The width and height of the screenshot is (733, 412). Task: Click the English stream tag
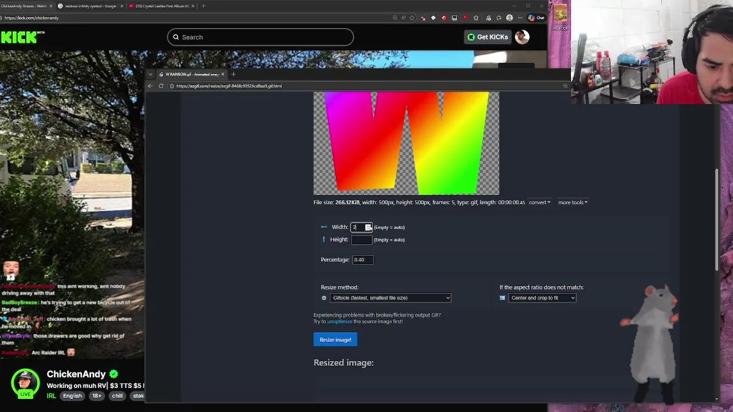click(72, 396)
